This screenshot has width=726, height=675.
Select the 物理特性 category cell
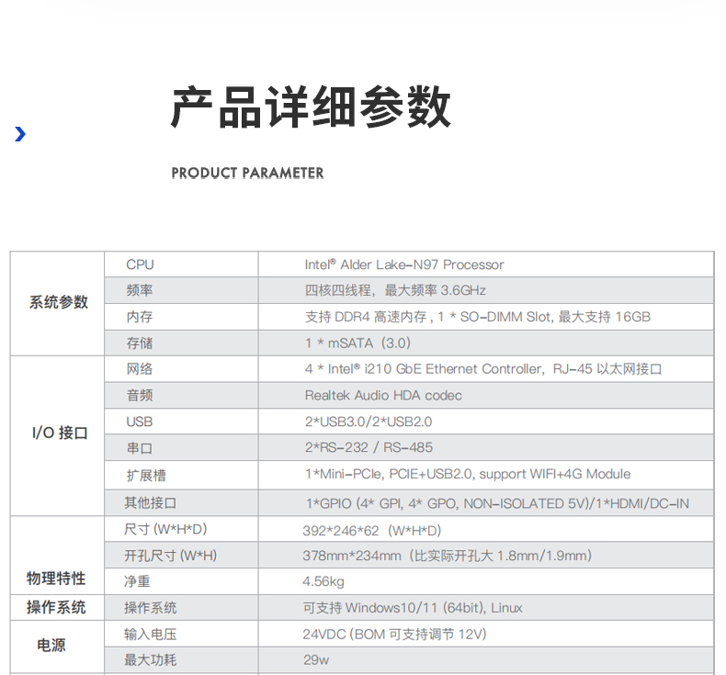click(56, 579)
